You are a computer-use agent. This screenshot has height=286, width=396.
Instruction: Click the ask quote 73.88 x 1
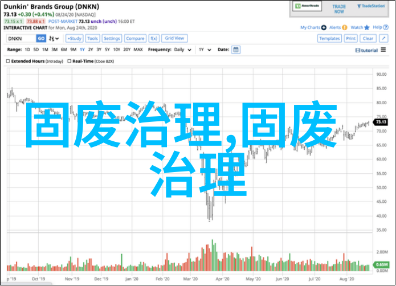pyautogui.click(x=36, y=22)
